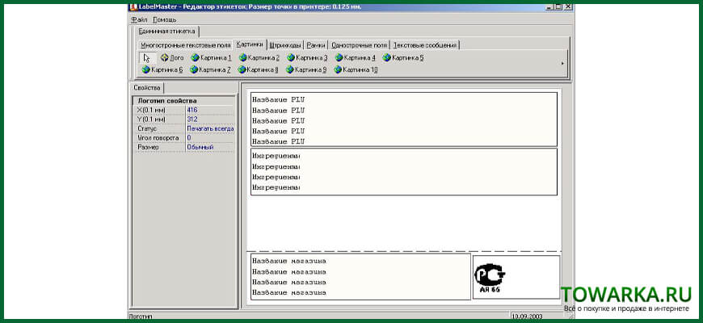
Task: Switch to the Штрихкоды tab
Action: coord(285,45)
